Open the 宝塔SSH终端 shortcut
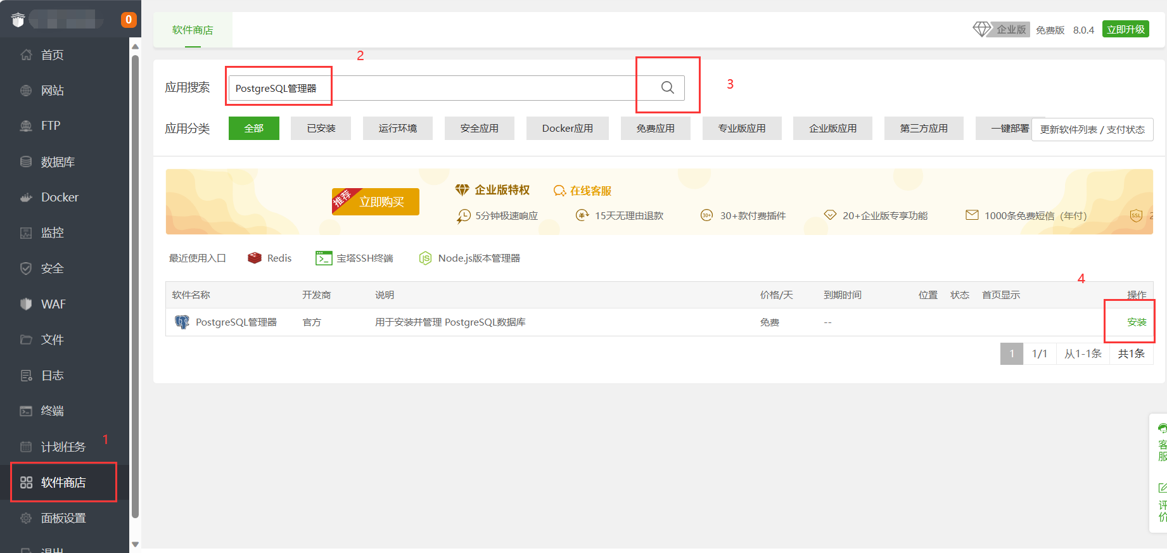This screenshot has height=553, width=1167. pos(355,258)
